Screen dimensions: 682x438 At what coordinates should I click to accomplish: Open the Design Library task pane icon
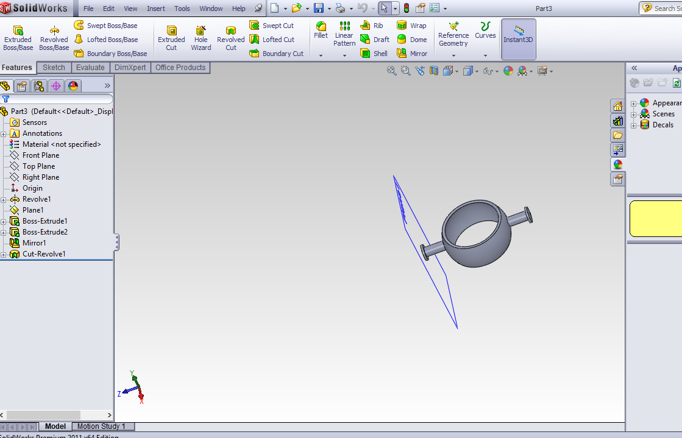[x=617, y=121]
